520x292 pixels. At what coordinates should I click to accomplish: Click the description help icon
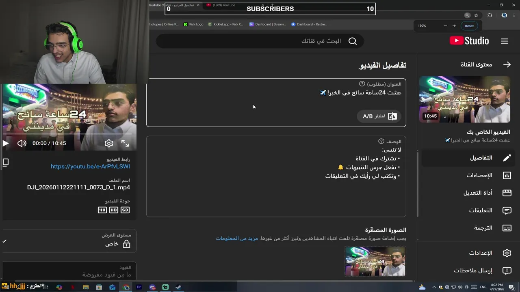(x=381, y=141)
